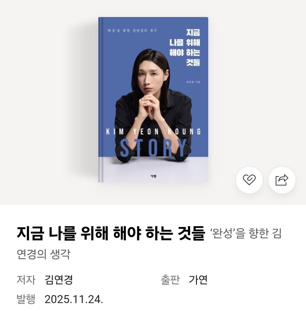Open publisher link 가연 next to 출판
This screenshot has width=306, height=311.
click(198, 280)
